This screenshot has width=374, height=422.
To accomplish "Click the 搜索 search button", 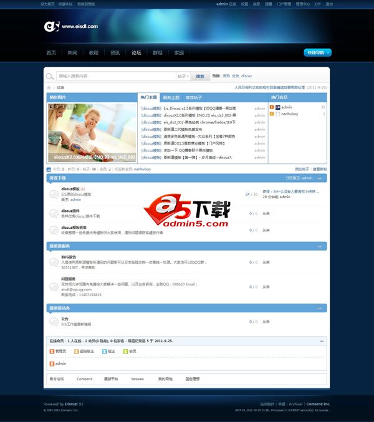I will [200, 76].
